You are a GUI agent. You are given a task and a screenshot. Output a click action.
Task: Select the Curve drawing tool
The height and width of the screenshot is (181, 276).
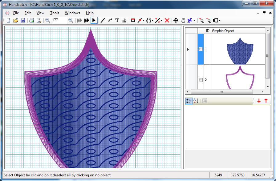coord(110,20)
